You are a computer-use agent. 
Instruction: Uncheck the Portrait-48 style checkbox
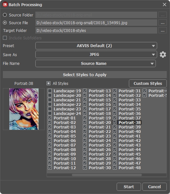point(115,168)
